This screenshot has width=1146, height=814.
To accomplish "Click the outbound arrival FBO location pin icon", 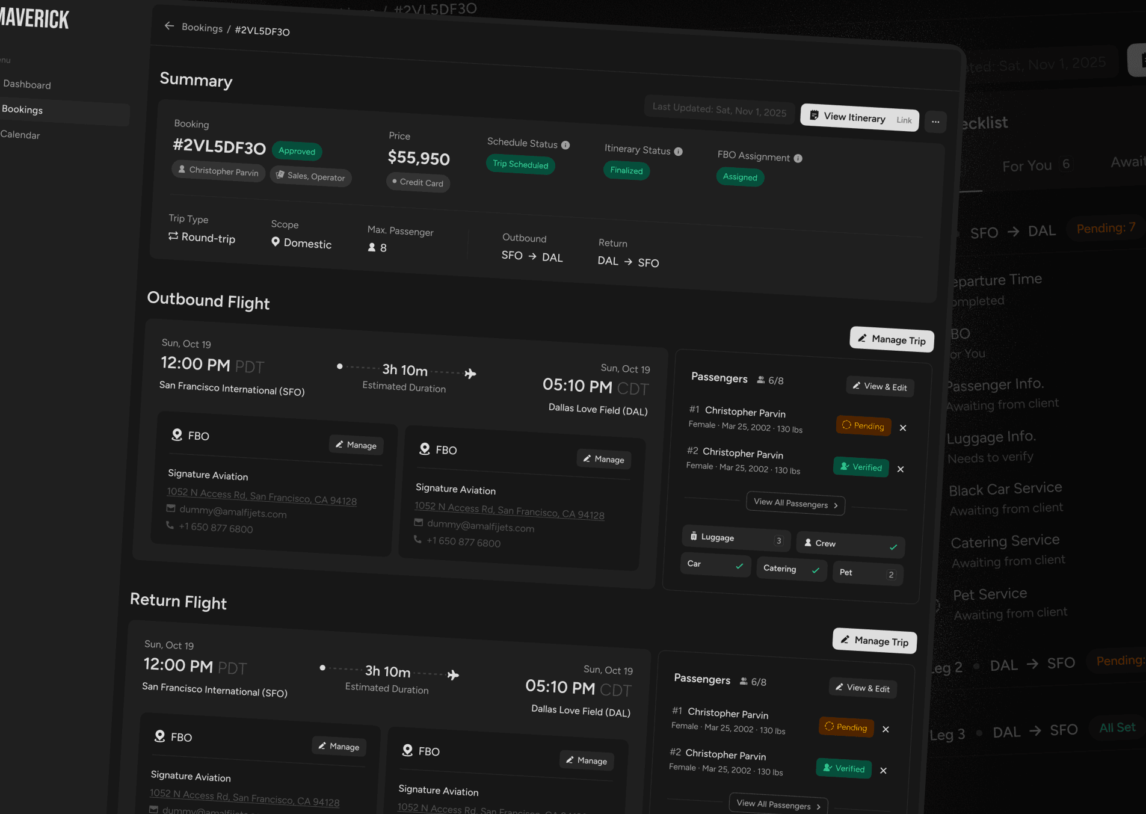I will (425, 449).
